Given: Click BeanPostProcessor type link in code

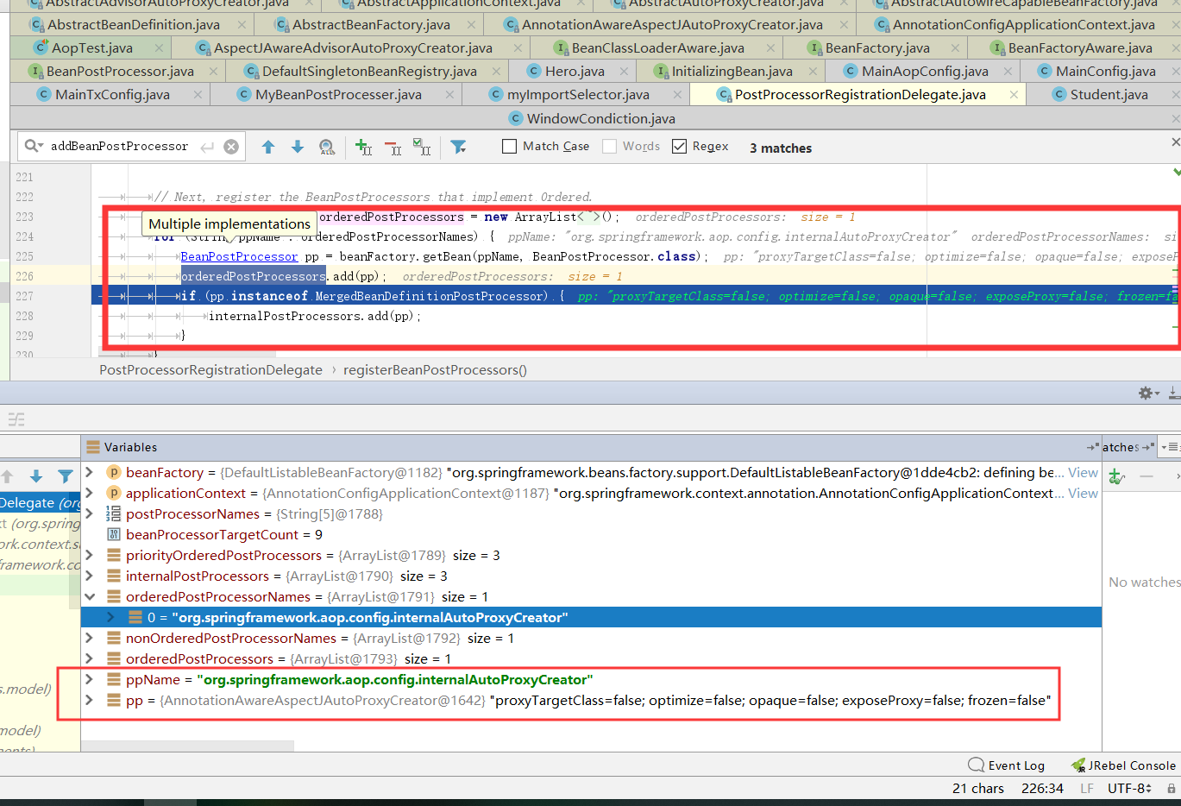Looking at the screenshot, I should (x=239, y=256).
